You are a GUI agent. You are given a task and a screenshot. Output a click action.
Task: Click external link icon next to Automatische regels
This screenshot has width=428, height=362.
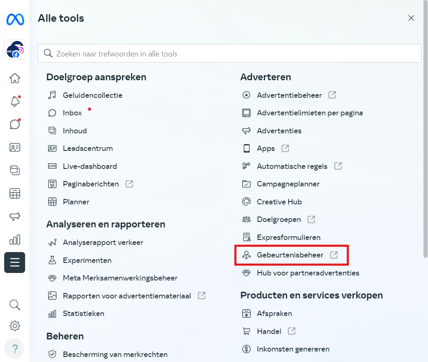point(338,166)
